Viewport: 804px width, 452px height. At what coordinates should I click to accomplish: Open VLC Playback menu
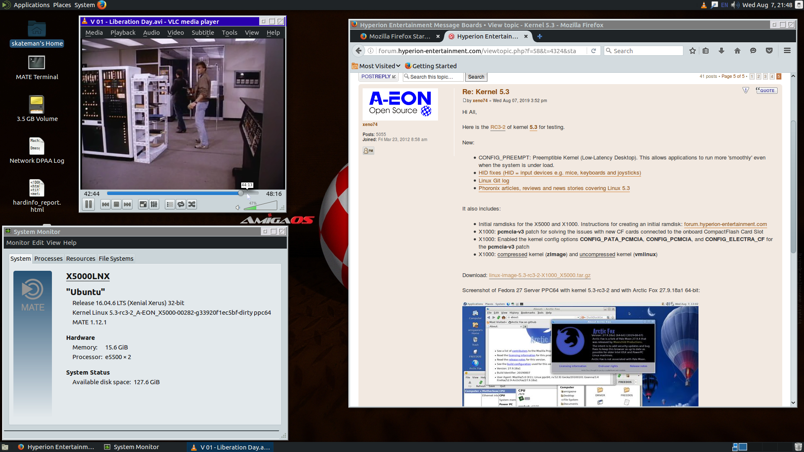[x=123, y=33]
